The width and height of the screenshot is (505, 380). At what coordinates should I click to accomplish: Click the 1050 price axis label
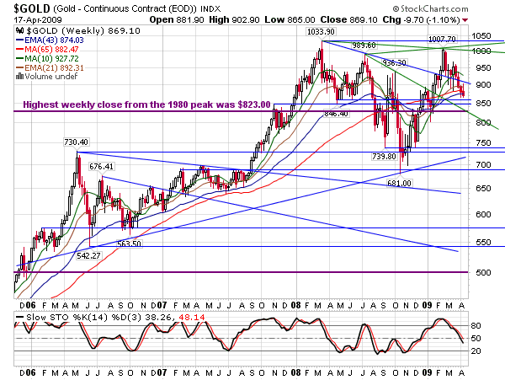(481, 36)
